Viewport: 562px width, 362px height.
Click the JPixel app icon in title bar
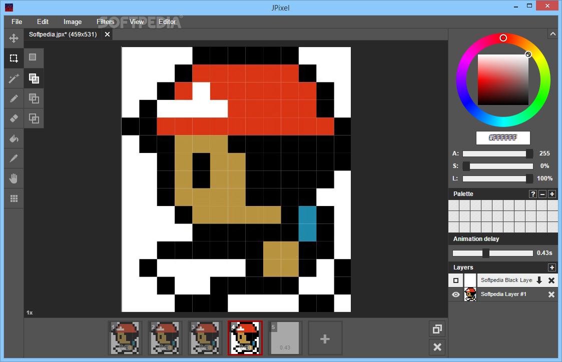[x=9, y=7]
